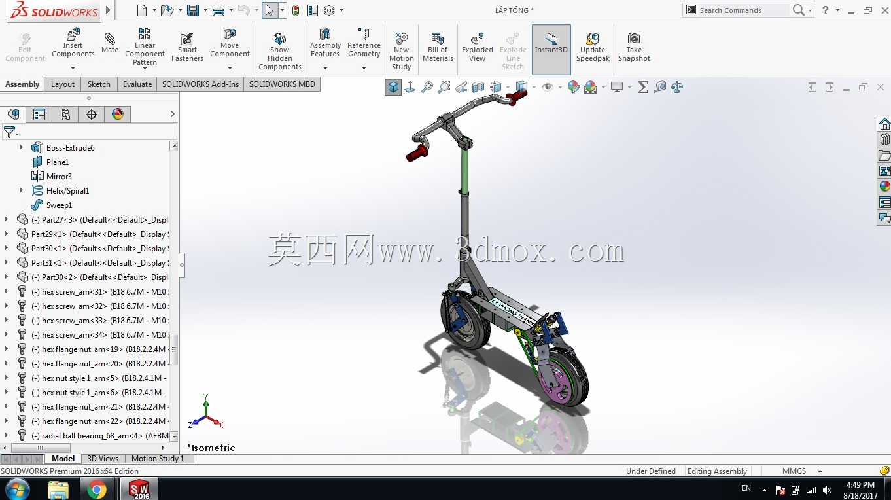
Task: Save the assembly with the floppy icon
Action: [x=193, y=10]
